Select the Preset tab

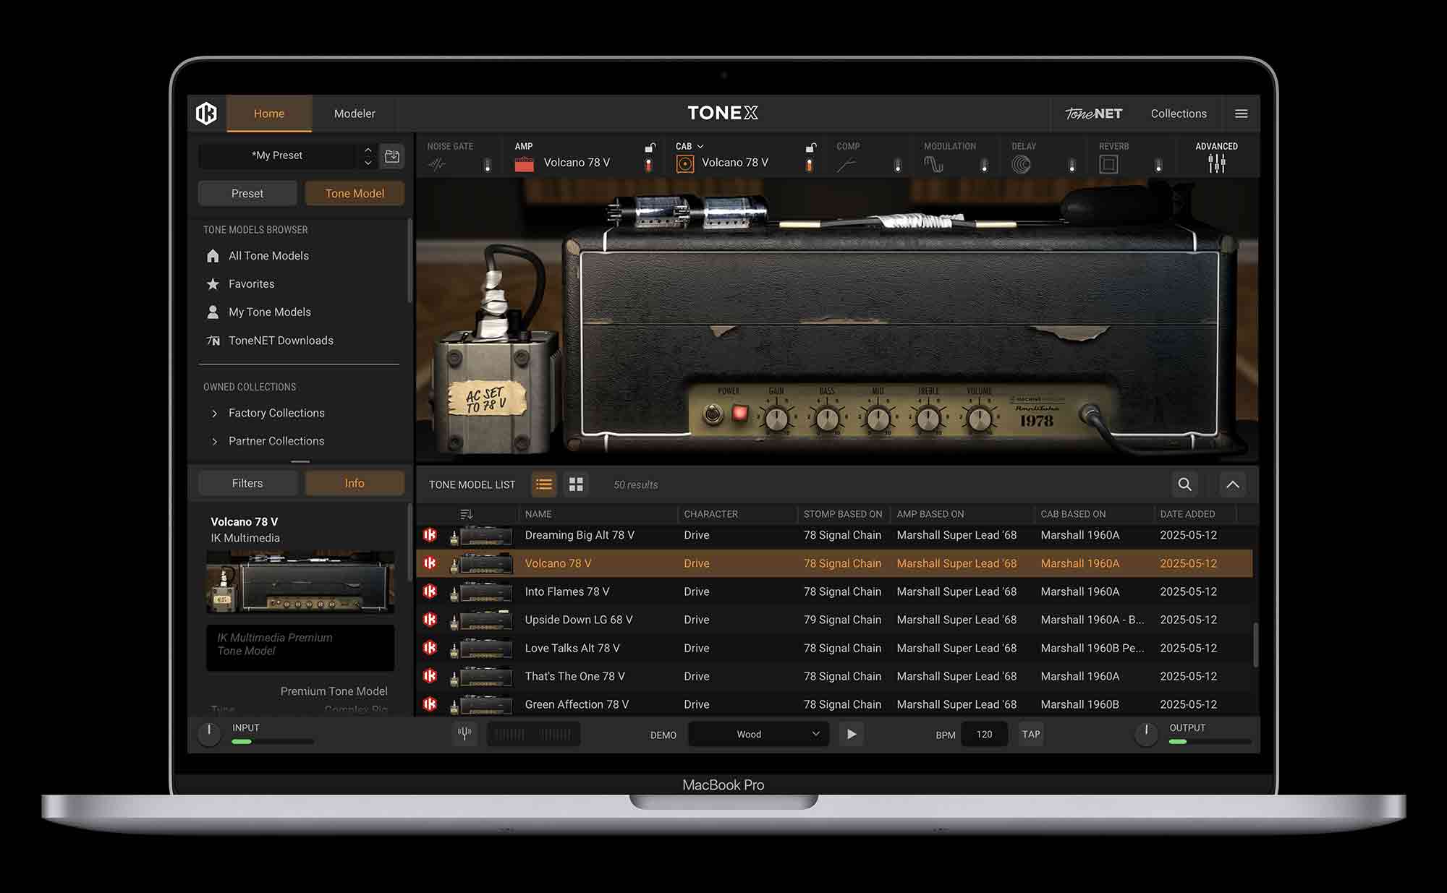247,194
